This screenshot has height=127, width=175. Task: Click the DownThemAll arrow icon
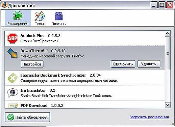click(12, 53)
